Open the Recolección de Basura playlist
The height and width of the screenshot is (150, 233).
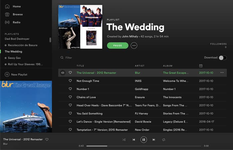tap(23, 45)
